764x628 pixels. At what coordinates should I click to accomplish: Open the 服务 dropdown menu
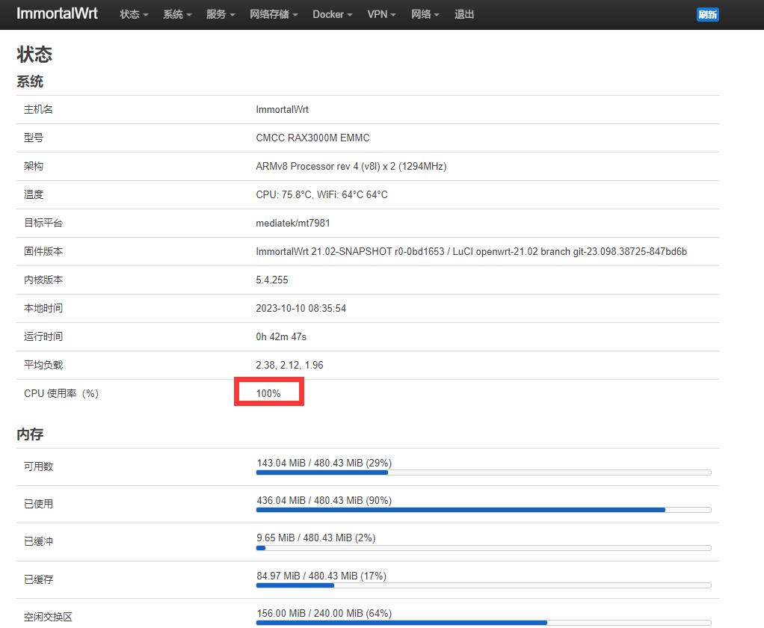click(x=221, y=15)
